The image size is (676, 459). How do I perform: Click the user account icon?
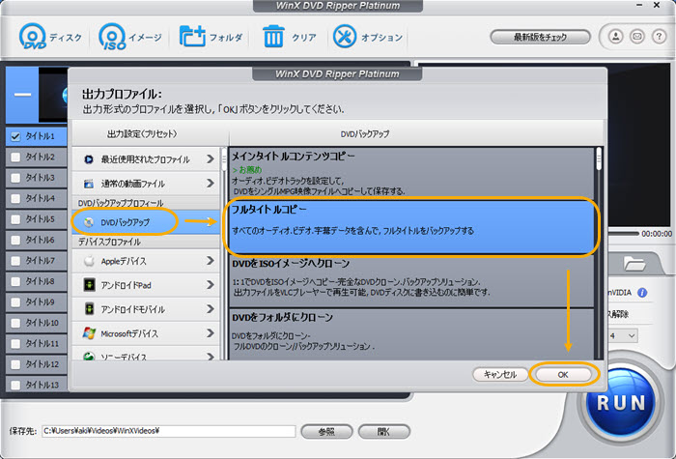coord(616,37)
